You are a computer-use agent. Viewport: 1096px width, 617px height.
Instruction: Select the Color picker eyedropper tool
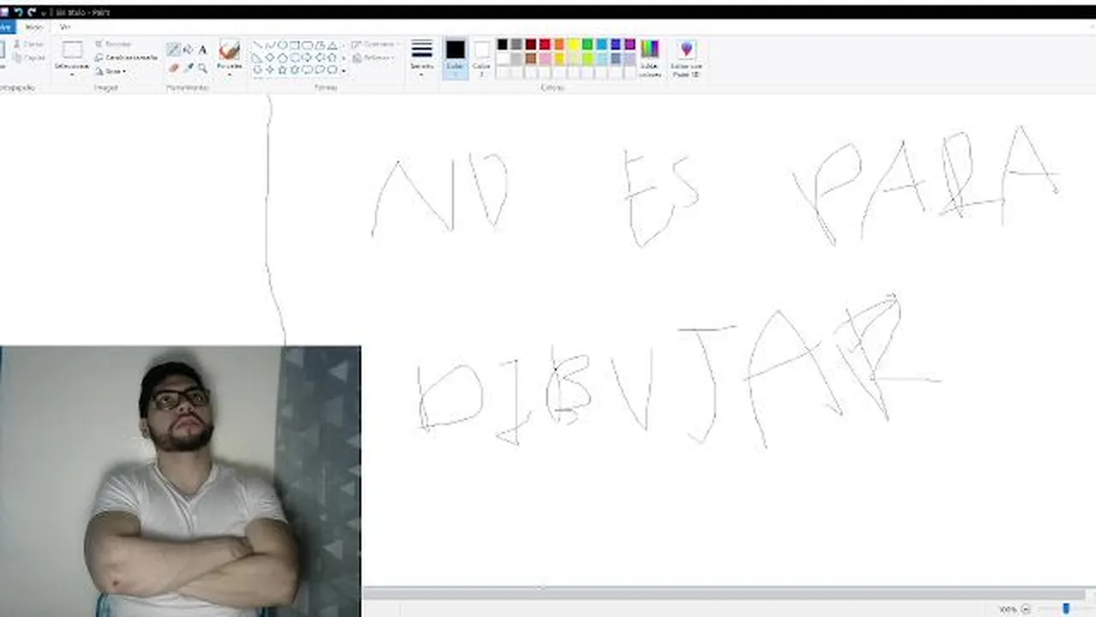pyautogui.click(x=188, y=68)
